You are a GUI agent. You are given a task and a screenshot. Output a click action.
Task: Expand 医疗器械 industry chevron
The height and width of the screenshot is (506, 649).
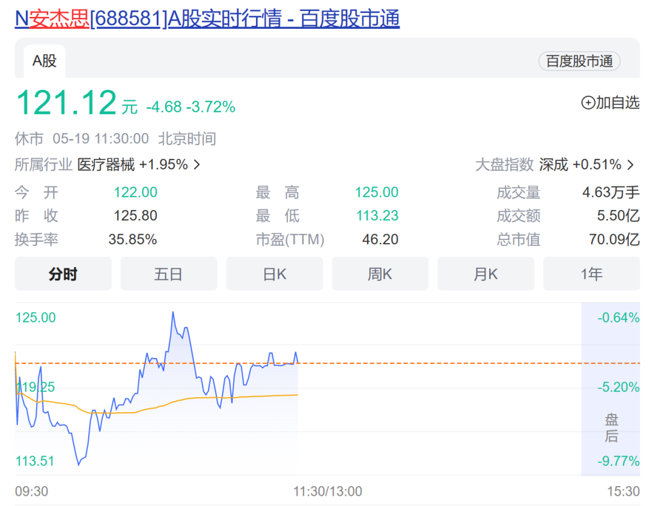pos(198,165)
